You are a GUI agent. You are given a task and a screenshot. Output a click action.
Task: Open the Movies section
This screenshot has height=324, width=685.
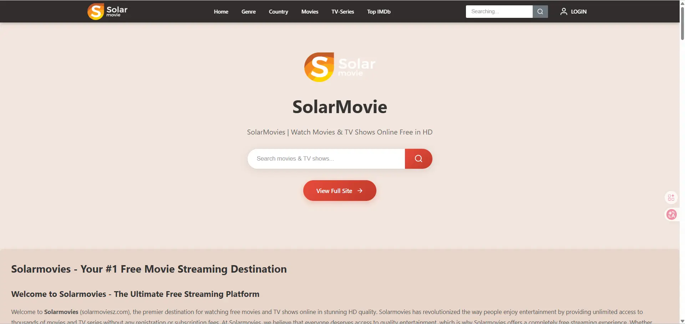[x=310, y=11]
